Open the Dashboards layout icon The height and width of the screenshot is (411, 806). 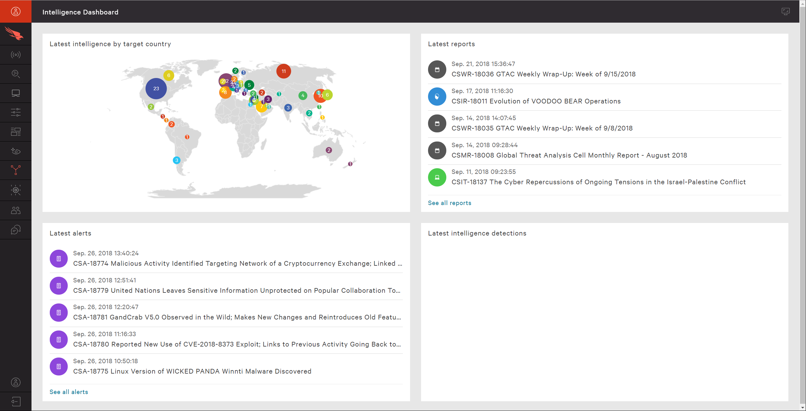point(15,131)
